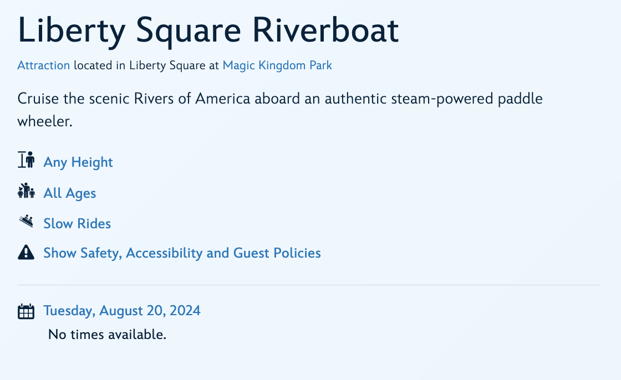This screenshot has width=621, height=380.
Task: Follow the Slow Rides link
Action: 77,224
